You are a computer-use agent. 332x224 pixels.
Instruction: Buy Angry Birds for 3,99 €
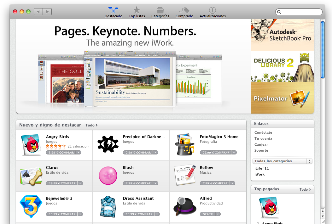click(61, 152)
